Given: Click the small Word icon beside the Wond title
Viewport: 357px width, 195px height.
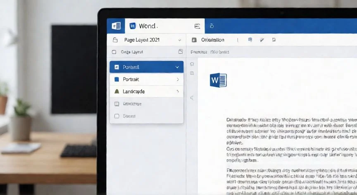Looking at the screenshot, I should click(x=133, y=26).
